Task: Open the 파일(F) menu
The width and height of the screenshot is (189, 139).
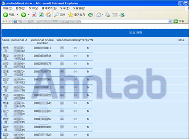Action: [8, 8]
